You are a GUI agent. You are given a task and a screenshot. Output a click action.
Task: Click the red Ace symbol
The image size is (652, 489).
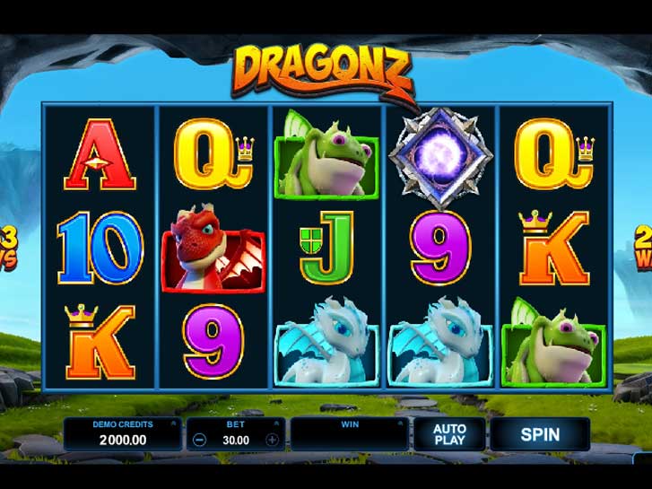[x=100, y=155]
